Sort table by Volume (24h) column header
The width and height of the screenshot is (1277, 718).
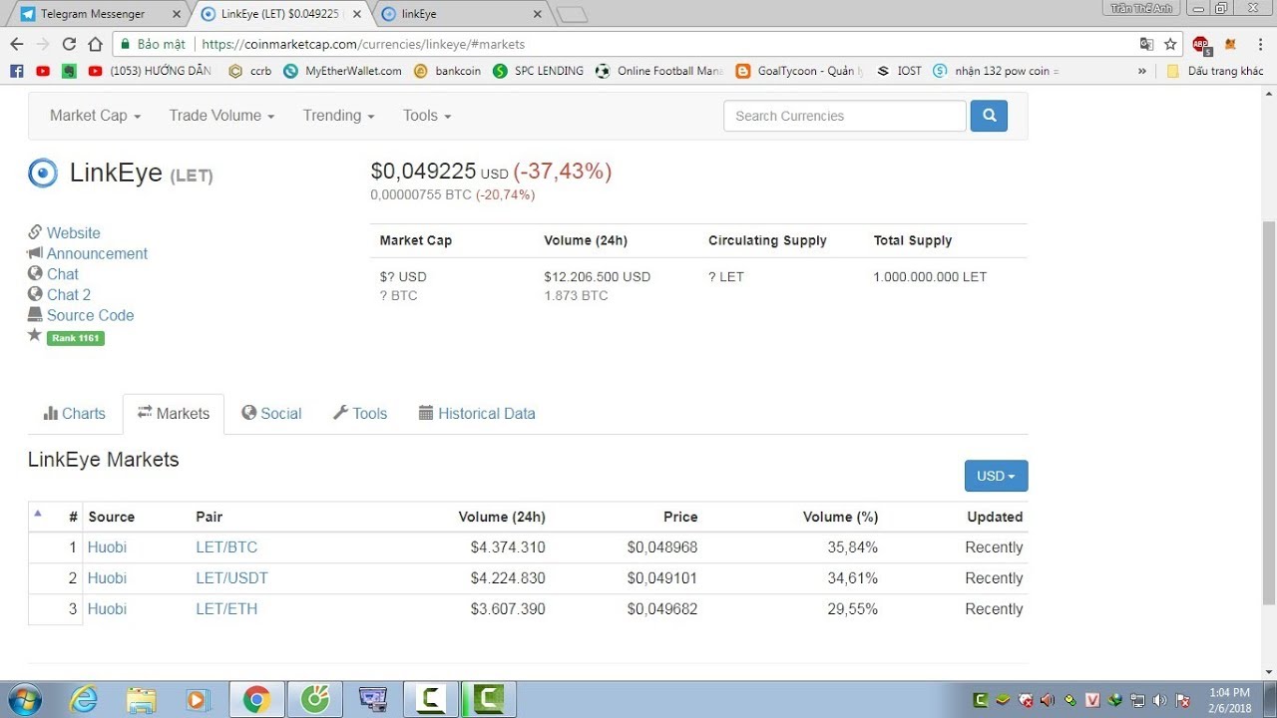coord(502,517)
